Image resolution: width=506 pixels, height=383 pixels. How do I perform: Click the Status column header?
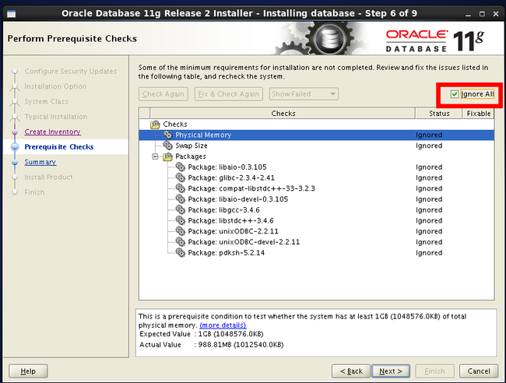click(x=439, y=113)
